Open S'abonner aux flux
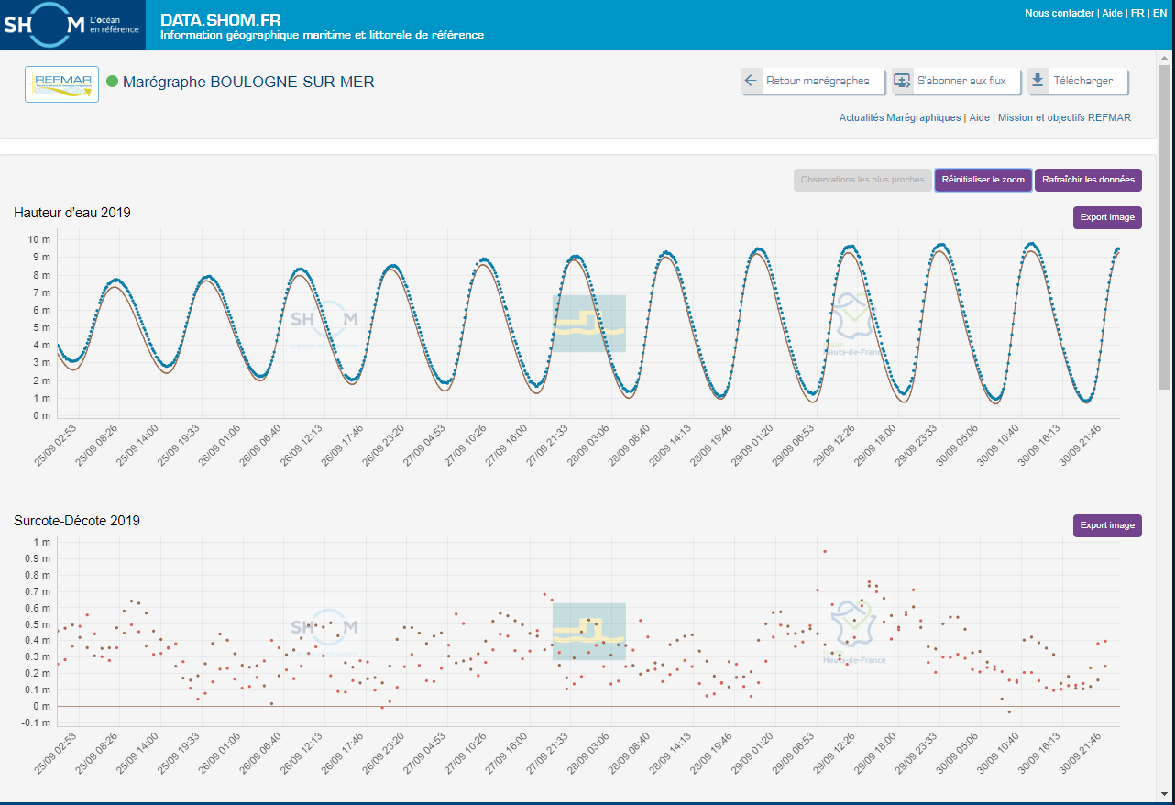Viewport: 1175px width, 805px height. (x=956, y=81)
